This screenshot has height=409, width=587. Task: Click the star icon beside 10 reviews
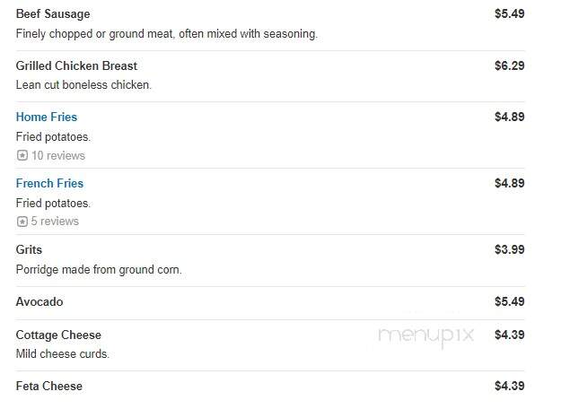tap(22, 155)
